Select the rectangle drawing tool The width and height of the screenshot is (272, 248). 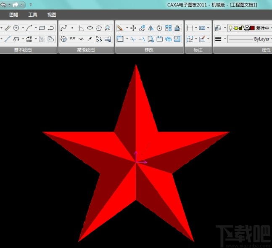click(x=42, y=28)
